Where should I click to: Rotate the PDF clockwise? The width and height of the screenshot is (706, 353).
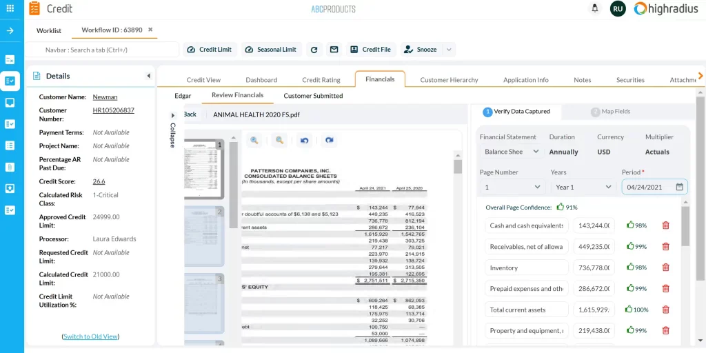point(329,141)
